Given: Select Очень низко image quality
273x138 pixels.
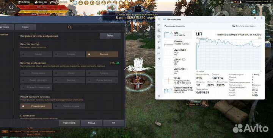Looking at the screenshot, I should (36, 73).
